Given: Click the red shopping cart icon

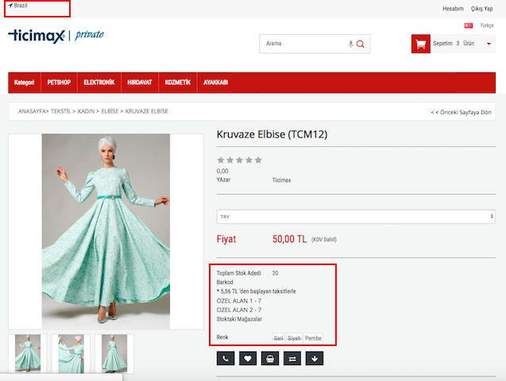Looking at the screenshot, I should 420,44.
